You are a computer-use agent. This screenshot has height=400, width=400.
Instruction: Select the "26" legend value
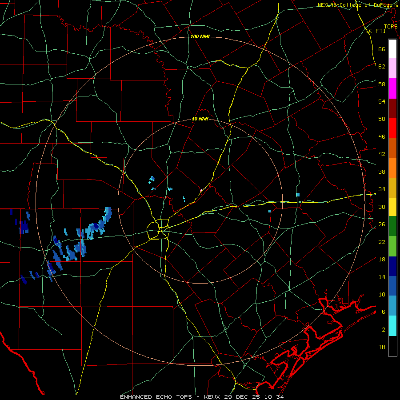pos(382,224)
